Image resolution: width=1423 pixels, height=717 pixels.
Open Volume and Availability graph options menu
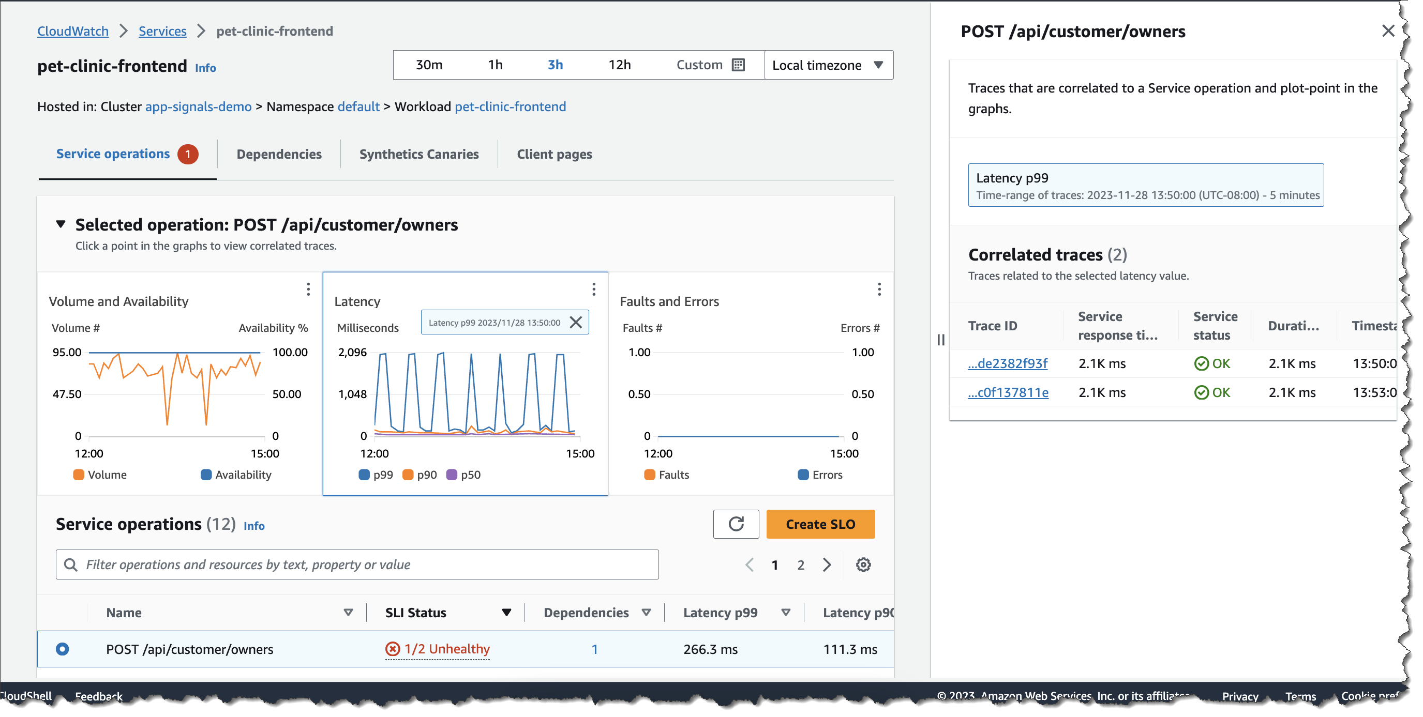tap(308, 289)
